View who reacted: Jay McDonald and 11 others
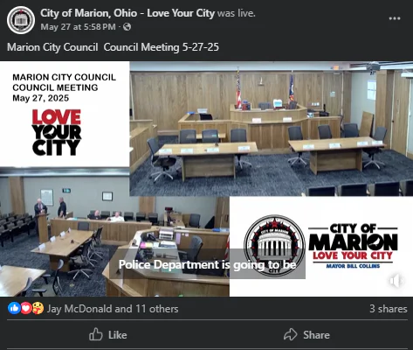This screenshot has height=350, width=413. [113, 309]
